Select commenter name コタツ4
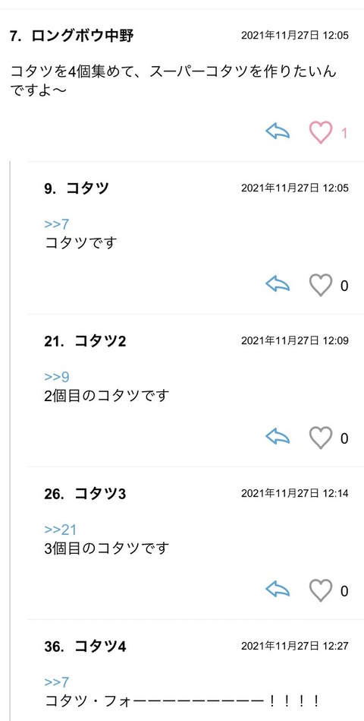The width and height of the screenshot is (364, 721). coord(100,647)
